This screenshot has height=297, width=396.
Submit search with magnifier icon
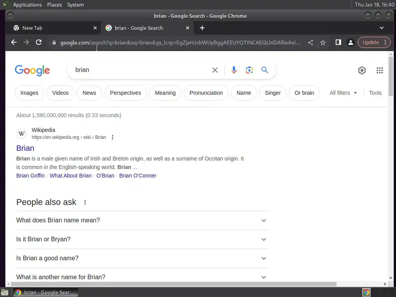(x=265, y=70)
